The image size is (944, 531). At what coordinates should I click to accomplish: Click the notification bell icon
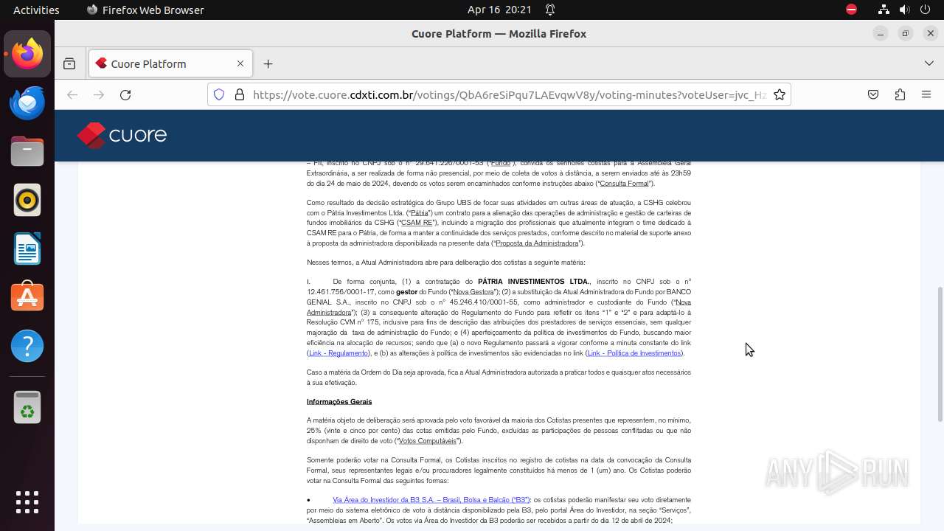(550, 10)
